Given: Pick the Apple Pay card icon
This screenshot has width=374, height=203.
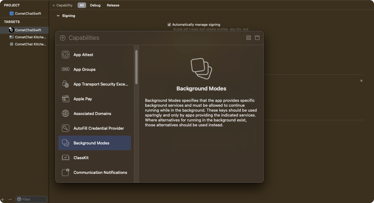Looking at the screenshot, I should 66,99.
